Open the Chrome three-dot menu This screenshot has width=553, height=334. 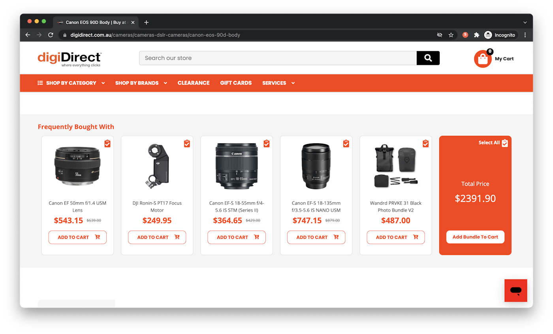525,35
